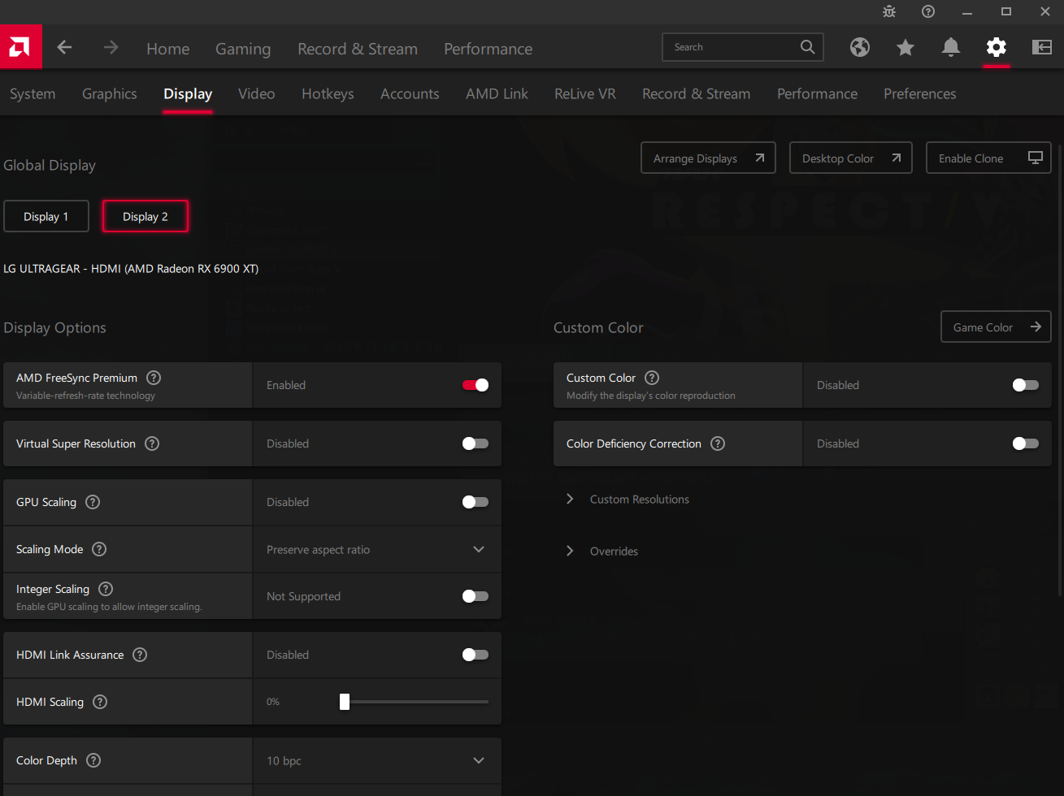This screenshot has width=1064, height=796.
Task: Switch to the AMD Link tab
Action: [497, 94]
